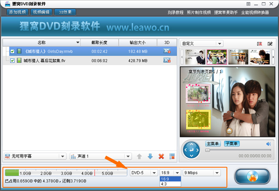The image size is (279, 191).
Task: Switch to the 主菜单 tab
Action: [213, 143]
